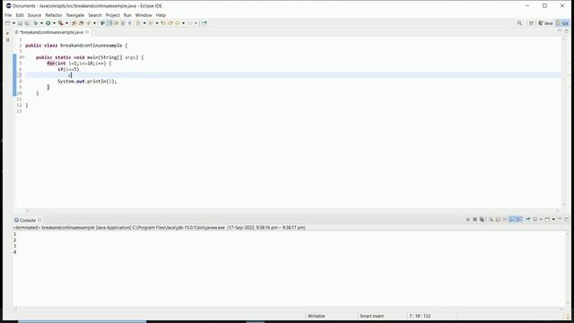Screen dimensions: 574x323
Task: Click the Save All toolbar icon
Action: 27,23
